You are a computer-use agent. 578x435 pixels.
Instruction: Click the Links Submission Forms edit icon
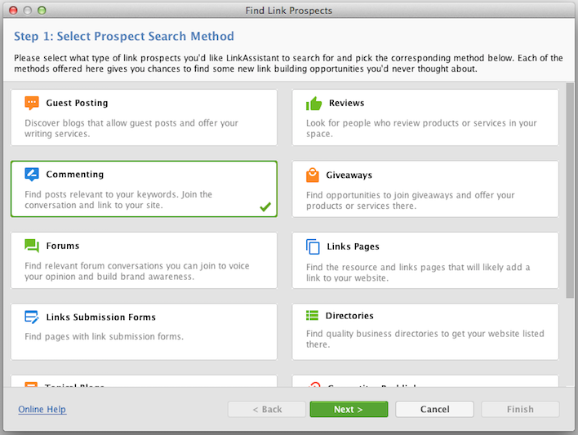pos(32,317)
